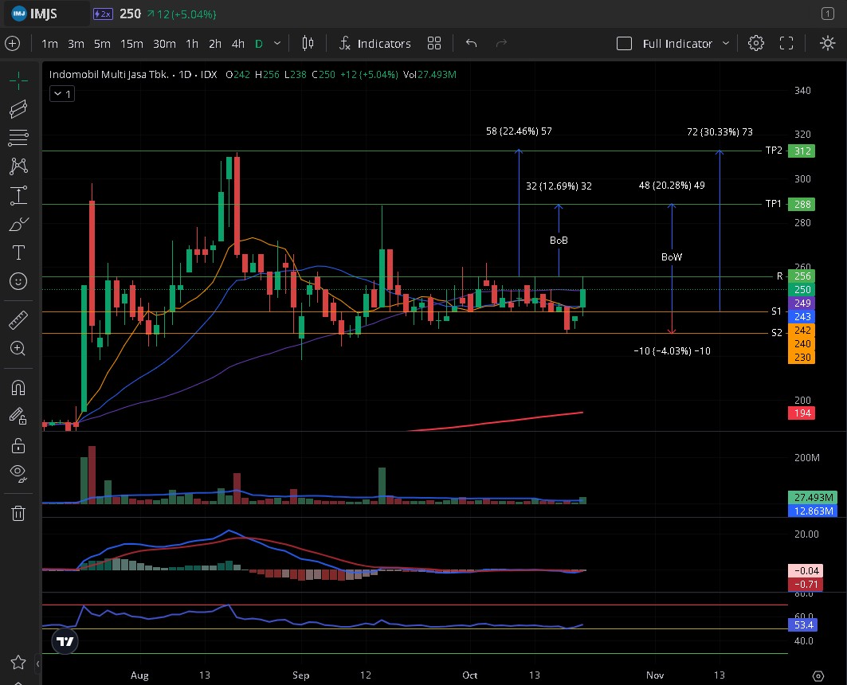Open the Fibonacci retracement tool

18,138
